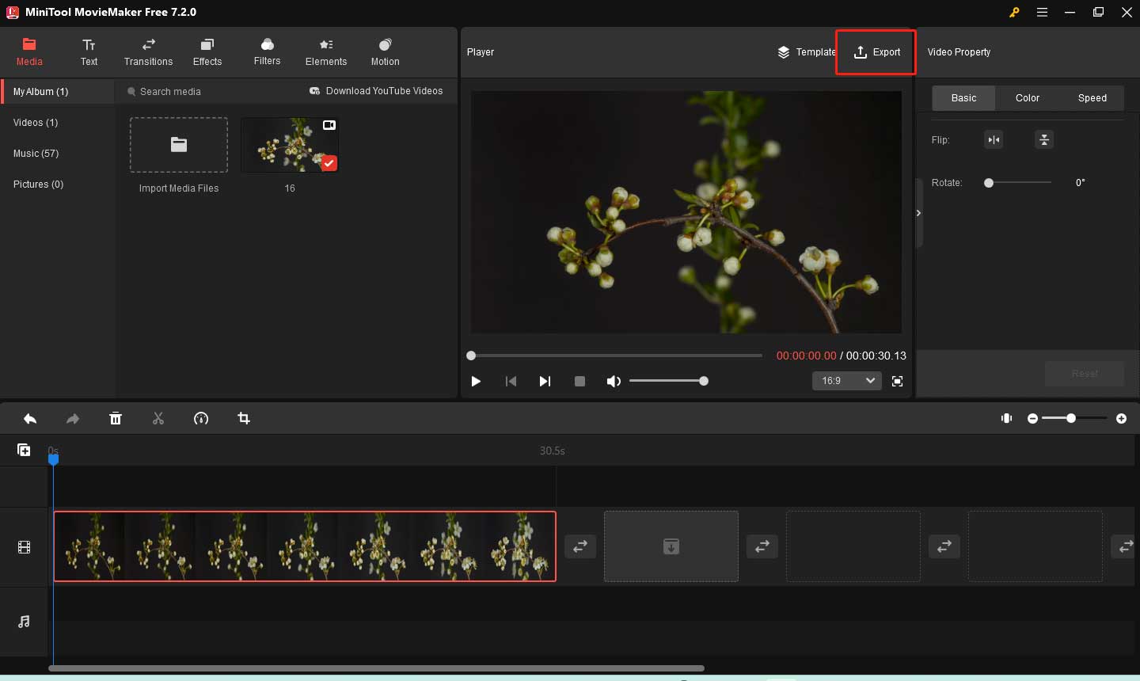
Task: Zoom in the timeline
Action: click(x=1121, y=419)
